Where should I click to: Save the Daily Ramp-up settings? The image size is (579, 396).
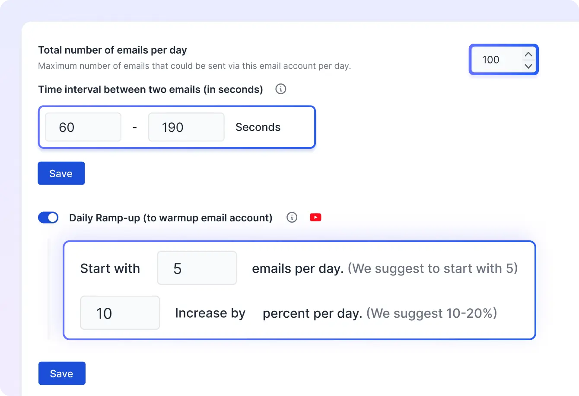pos(61,374)
